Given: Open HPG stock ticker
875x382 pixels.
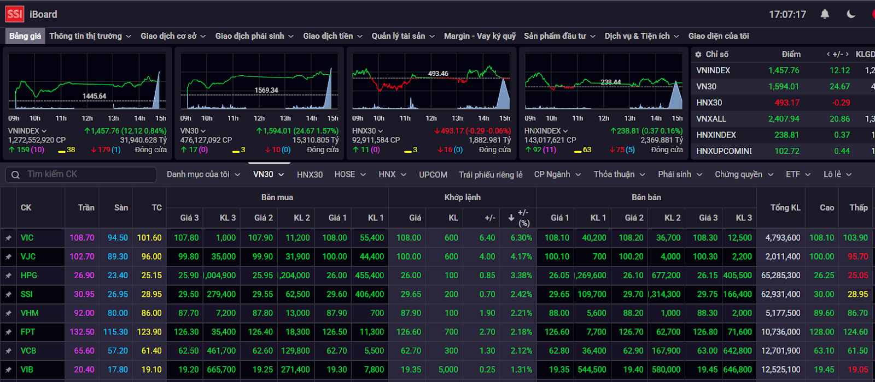Looking at the screenshot, I should 28,276.
